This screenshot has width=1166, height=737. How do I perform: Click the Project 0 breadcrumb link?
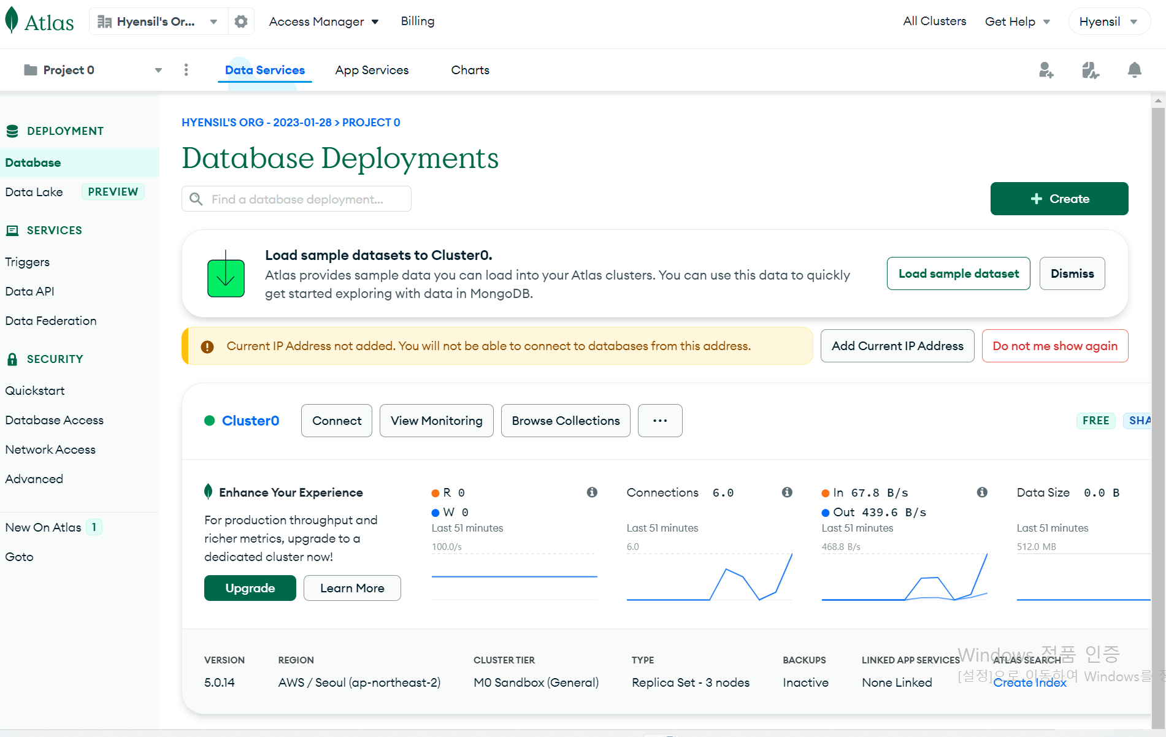371,123
